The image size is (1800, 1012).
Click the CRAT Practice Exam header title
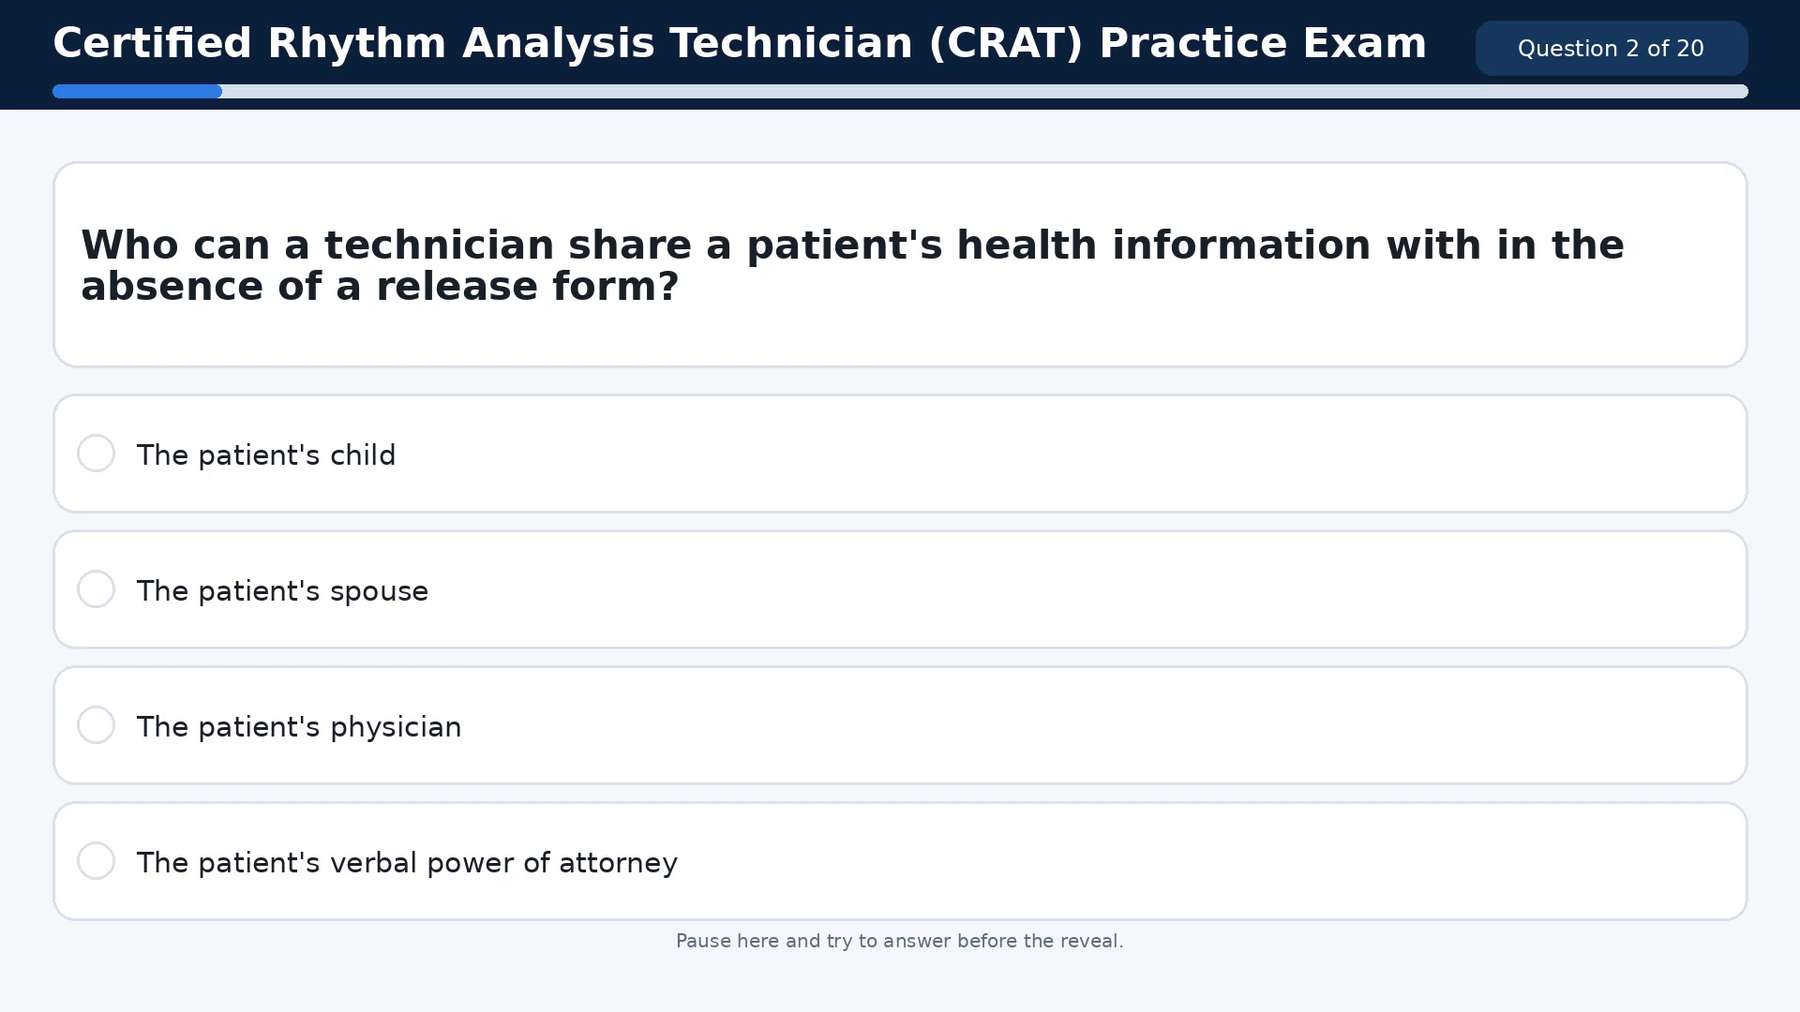[x=739, y=44]
